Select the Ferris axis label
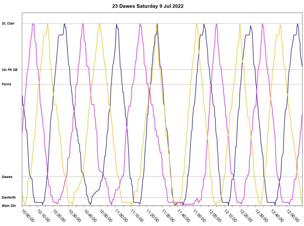This screenshot has width=304, height=226. pyautogui.click(x=6, y=84)
